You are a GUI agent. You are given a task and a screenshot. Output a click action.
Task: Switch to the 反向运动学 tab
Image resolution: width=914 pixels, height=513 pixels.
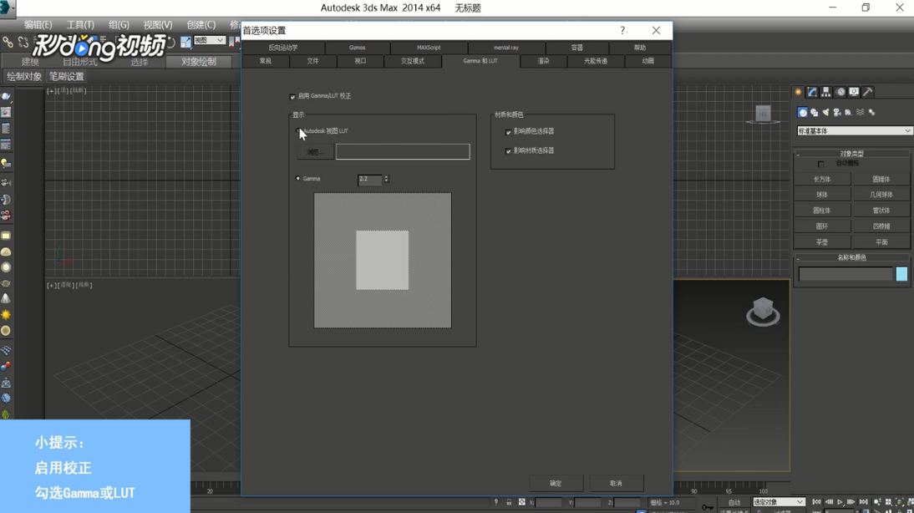coord(283,48)
